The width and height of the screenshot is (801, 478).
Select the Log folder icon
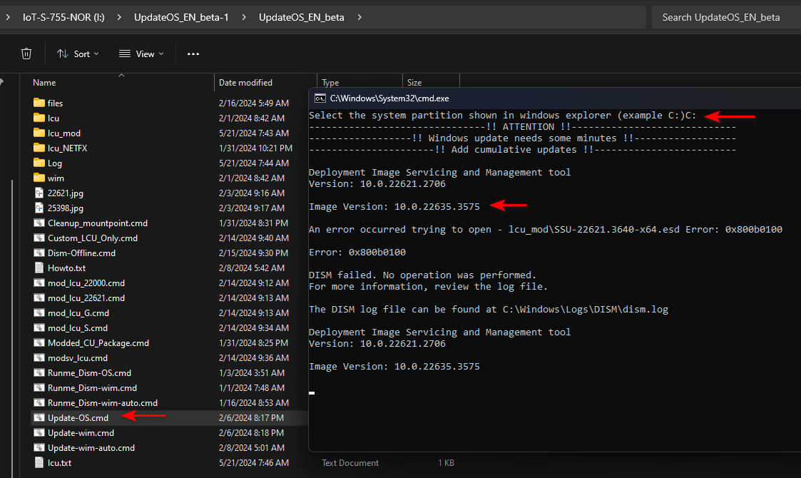click(39, 163)
